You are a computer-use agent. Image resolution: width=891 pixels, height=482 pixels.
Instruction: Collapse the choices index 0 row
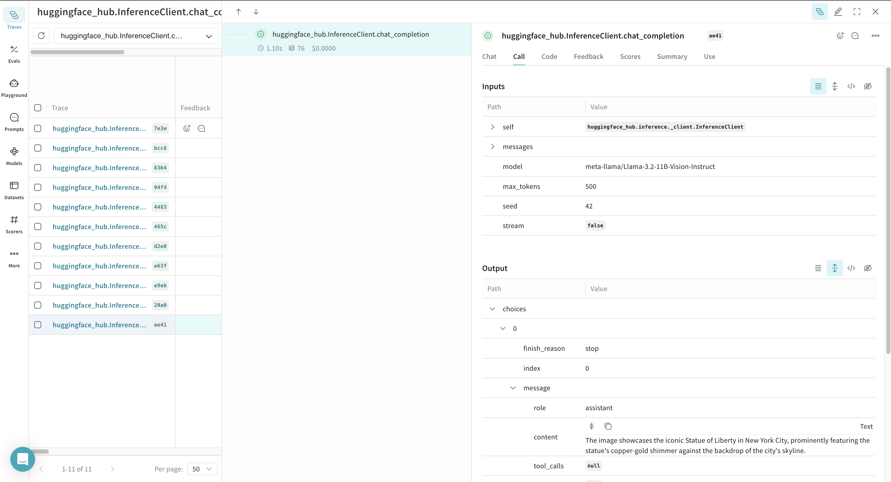tap(503, 329)
